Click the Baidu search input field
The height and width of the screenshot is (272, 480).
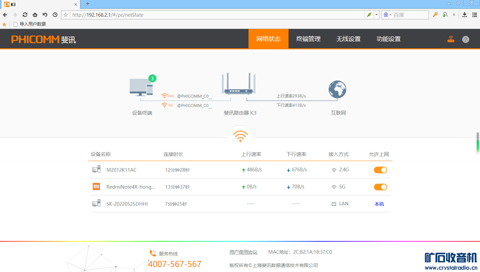coord(410,15)
